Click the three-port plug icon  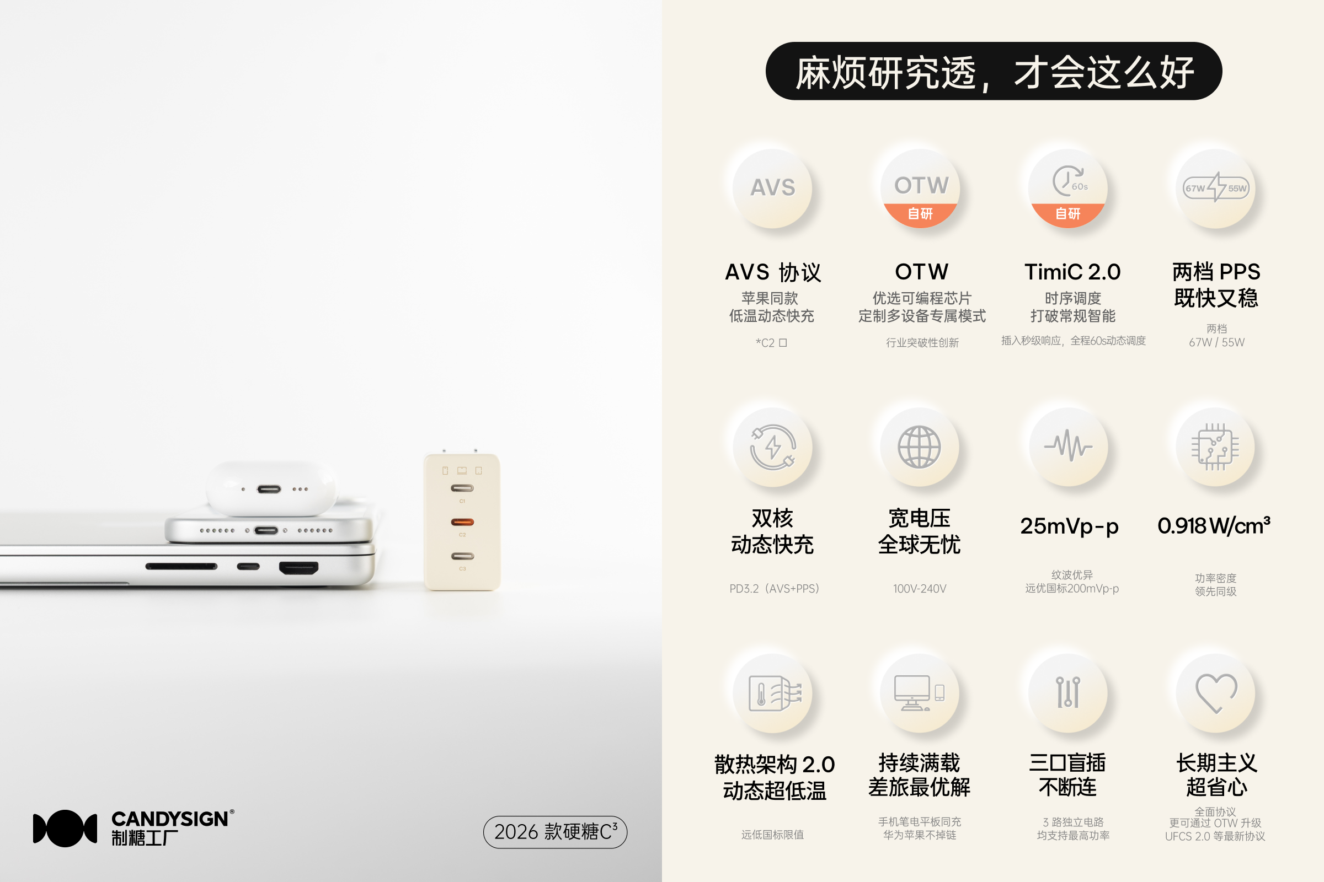[1068, 693]
